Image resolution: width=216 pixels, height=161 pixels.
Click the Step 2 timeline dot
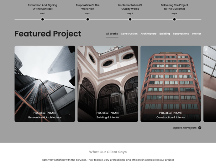click(x=88, y=19)
